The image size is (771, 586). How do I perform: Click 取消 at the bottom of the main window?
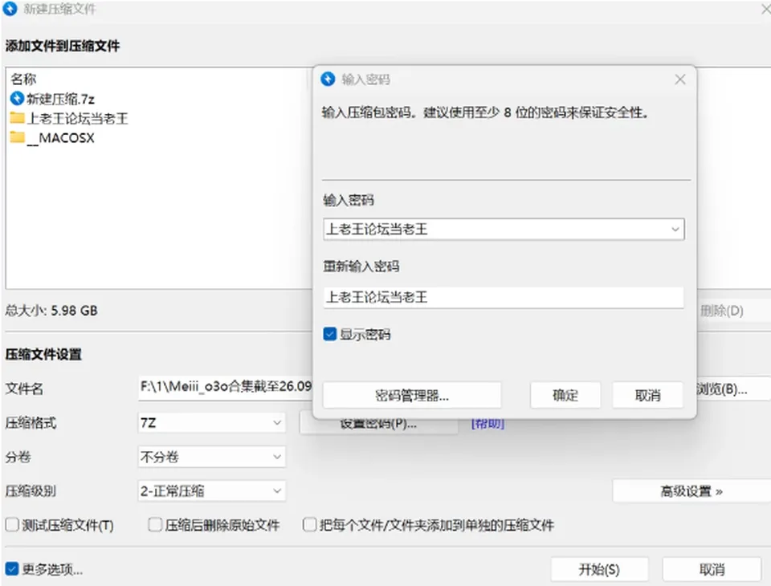click(x=712, y=569)
